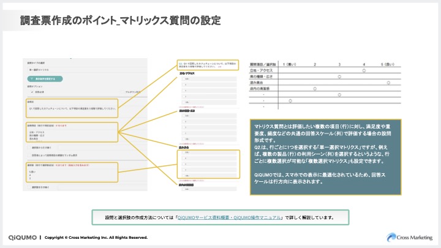
Task: Select the radio circle in 混み具合 row
Action: [x=388, y=82]
